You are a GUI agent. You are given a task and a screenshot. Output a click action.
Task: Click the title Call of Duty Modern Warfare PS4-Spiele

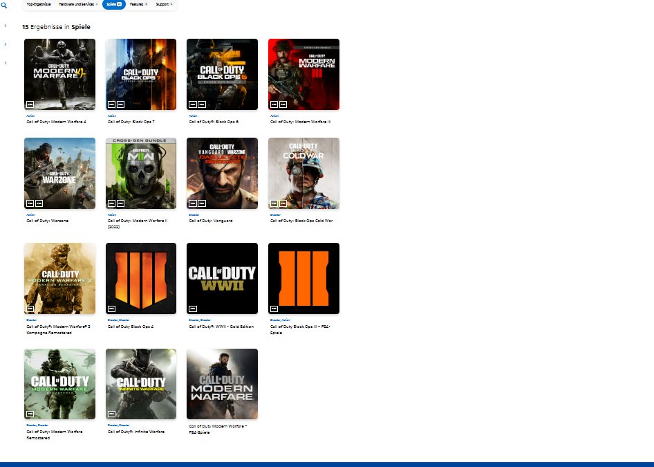tap(218, 430)
